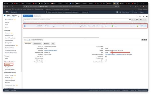Viewport: 151px width, 95px height.
Task: Open the English (US) language dropdown
Action: (14, 90)
